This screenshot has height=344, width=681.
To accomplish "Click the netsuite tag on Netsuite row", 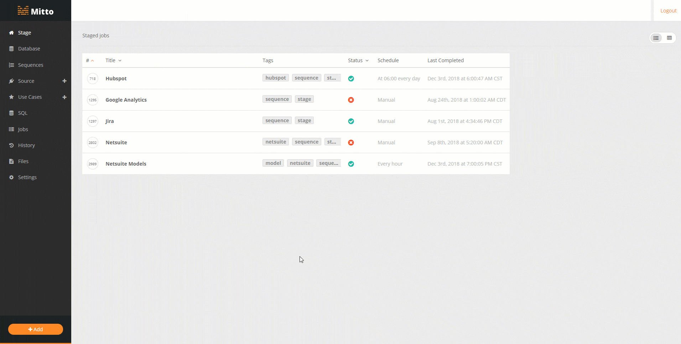I will point(276,142).
